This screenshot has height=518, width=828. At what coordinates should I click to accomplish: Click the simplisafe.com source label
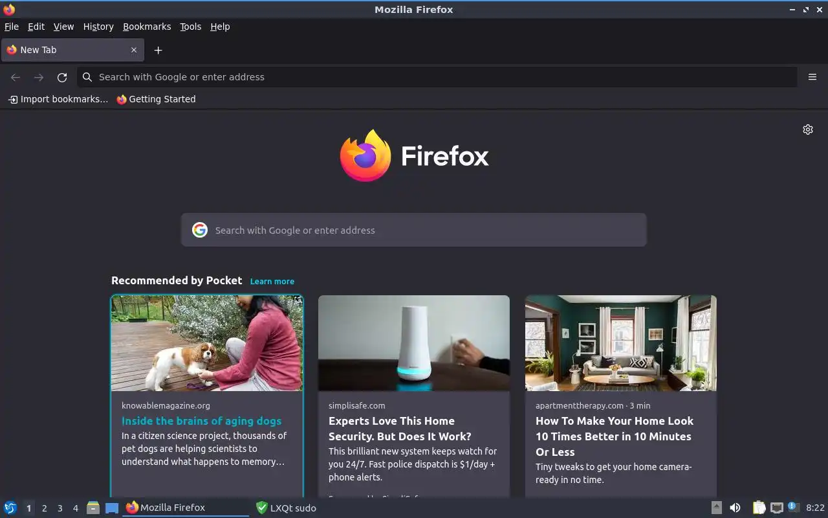coord(356,405)
